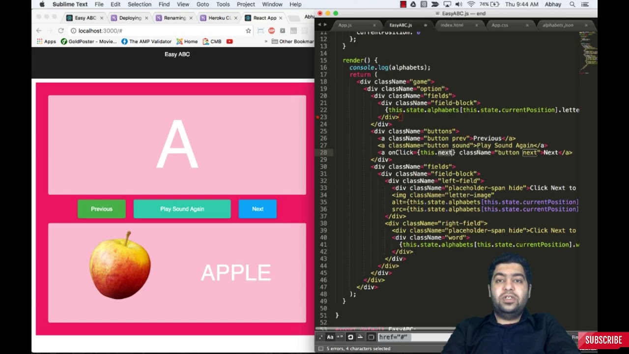Close the React App browser tab
Screen dimensions: 629x354
coord(281,18)
